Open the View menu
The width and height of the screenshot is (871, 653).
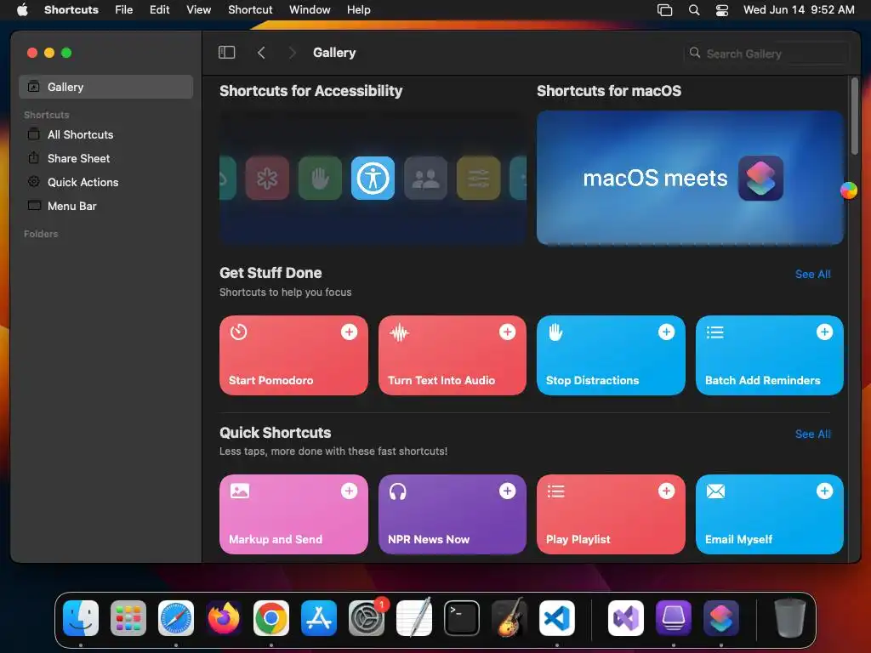pyautogui.click(x=198, y=9)
